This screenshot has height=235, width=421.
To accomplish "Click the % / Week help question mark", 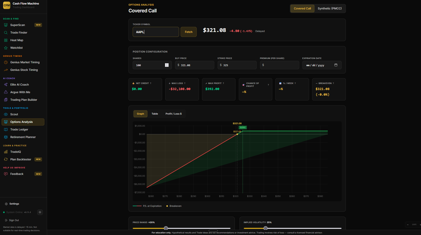I will point(295,83).
